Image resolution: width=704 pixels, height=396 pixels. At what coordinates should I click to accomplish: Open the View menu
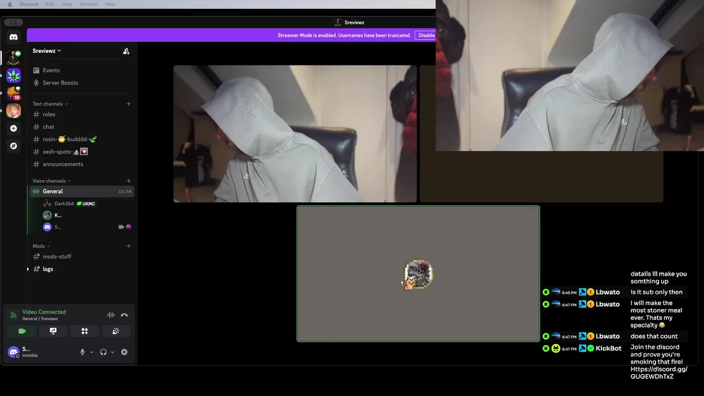[x=67, y=4]
